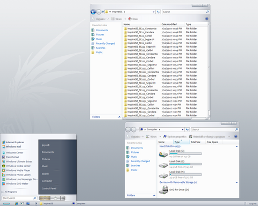Screen dimensions: 258x206
Task: Click Uninstall or change a program
Action: 207,137
